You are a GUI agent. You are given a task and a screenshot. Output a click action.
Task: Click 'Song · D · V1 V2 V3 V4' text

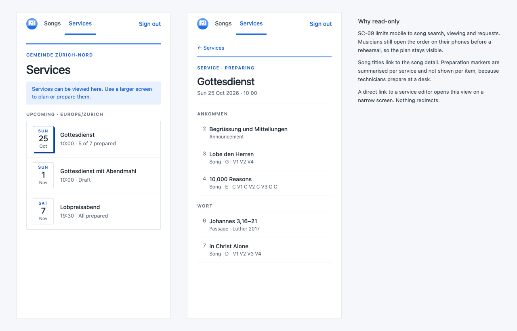[x=235, y=254]
